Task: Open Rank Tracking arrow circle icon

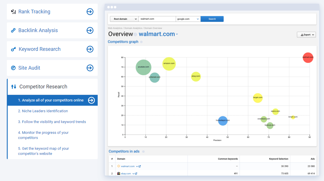Action: click(90, 12)
